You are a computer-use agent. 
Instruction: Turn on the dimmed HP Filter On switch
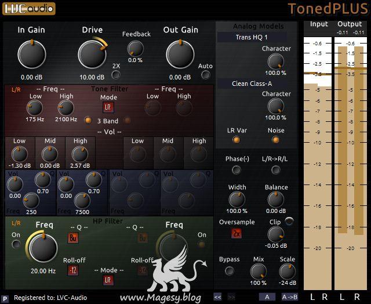(x=202, y=244)
